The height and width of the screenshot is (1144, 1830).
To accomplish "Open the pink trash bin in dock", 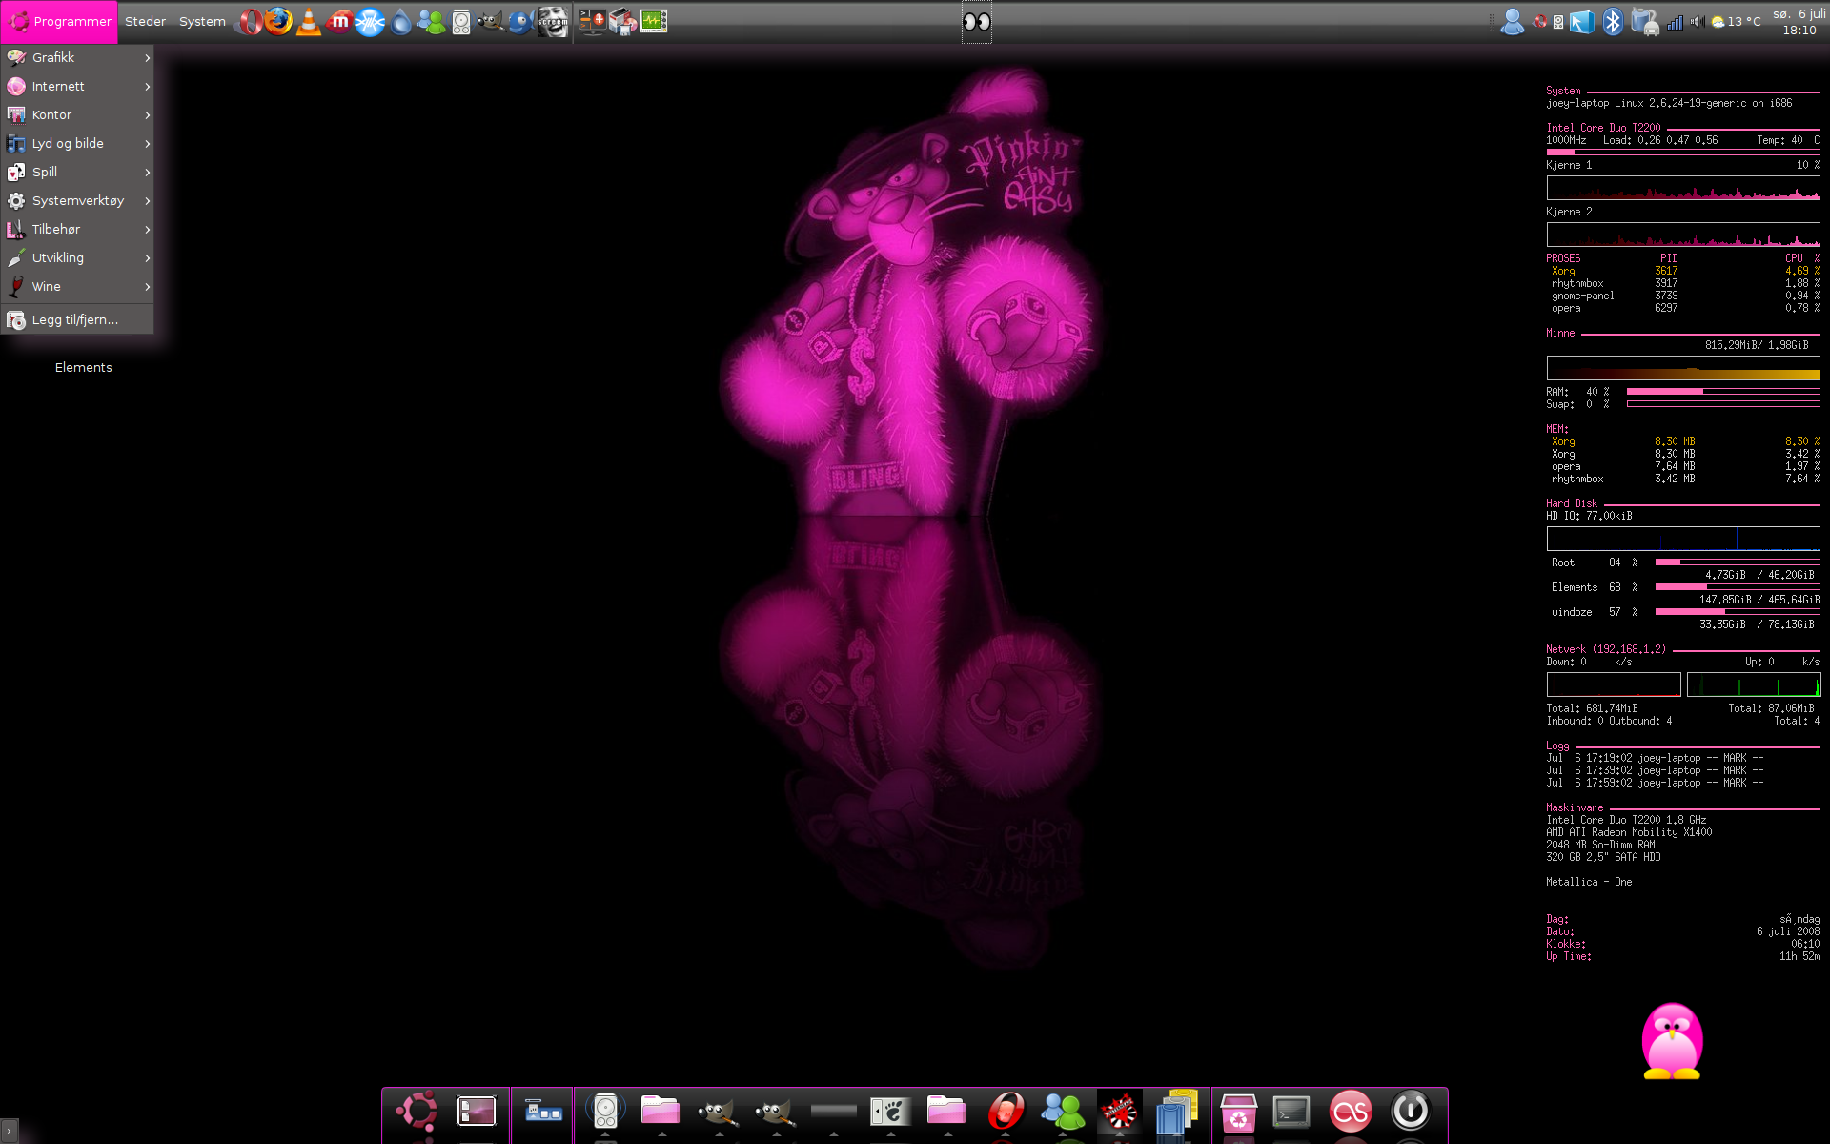I will tap(1238, 1113).
